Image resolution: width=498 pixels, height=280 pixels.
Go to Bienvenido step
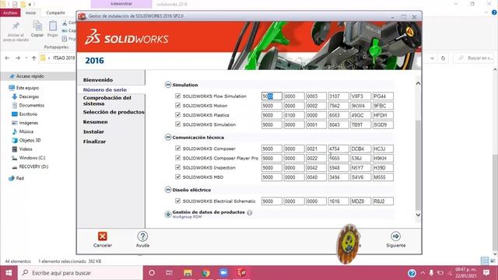(98, 80)
